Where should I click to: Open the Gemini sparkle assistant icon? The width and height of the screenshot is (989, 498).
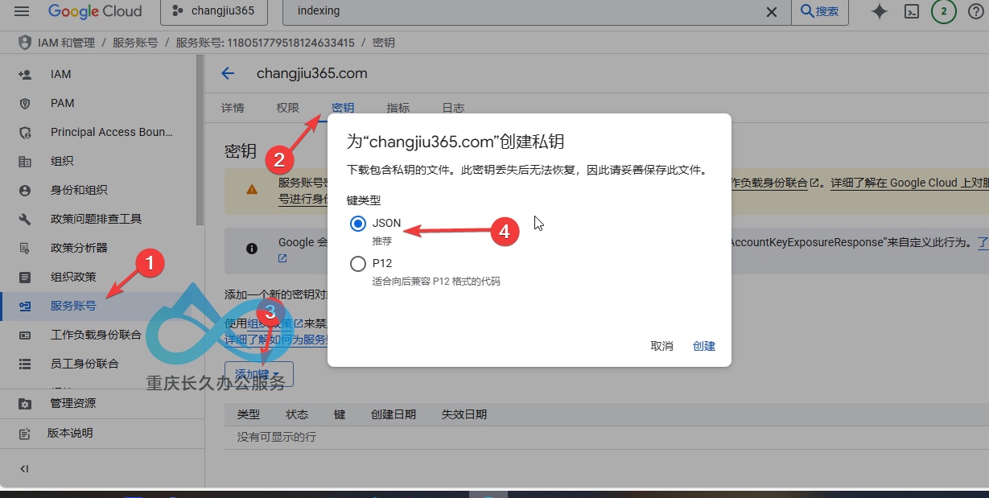pos(880,11)
